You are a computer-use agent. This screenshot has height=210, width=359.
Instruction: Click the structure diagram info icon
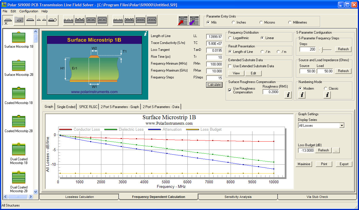(x=145, y=34)
